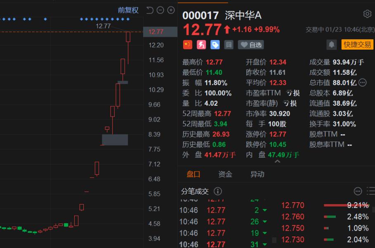375x248 pixels.
Task: Click the blue price tag icon
Action: [x=215, y=45]
